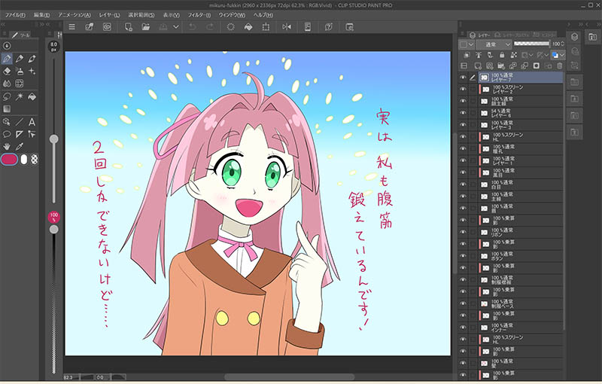The height and width of the screenshot is (384, 602).
Task: Open the palette color dropdown left of blend mode
Action: 467,44
